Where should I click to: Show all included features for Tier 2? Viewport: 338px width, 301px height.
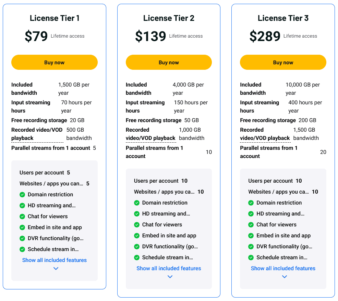[x=169, y=268]
